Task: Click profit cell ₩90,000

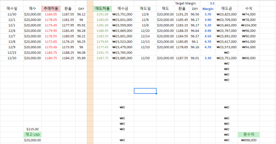Action: pos(249,36)
